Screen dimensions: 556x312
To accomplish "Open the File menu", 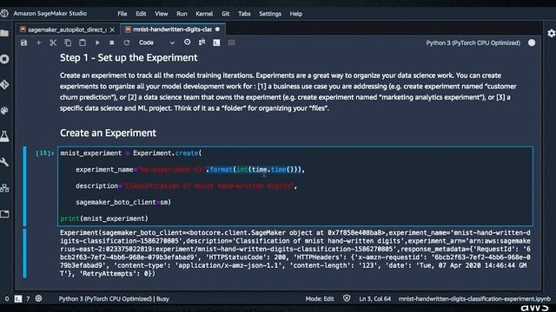I will tap(122, 14).
